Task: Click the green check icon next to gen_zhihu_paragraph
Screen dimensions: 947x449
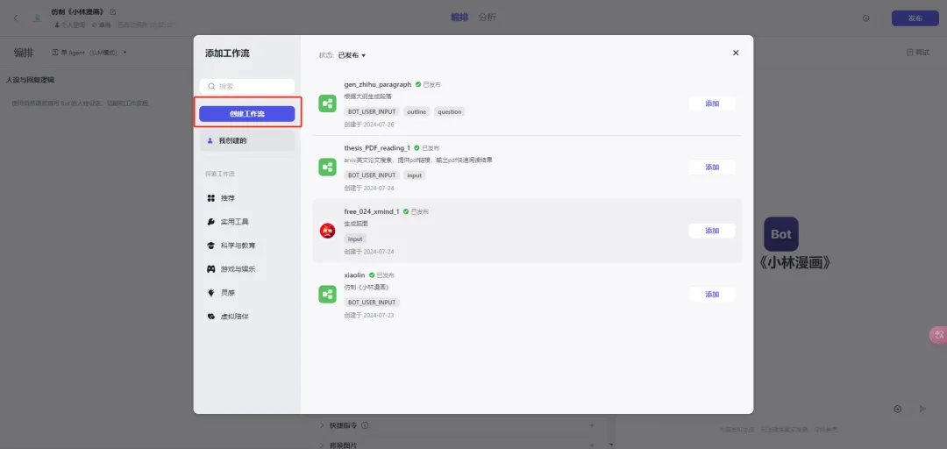Action: coord(418,84)
